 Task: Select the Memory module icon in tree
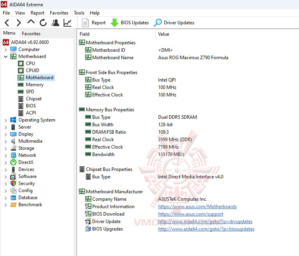(x=20, y=85)
